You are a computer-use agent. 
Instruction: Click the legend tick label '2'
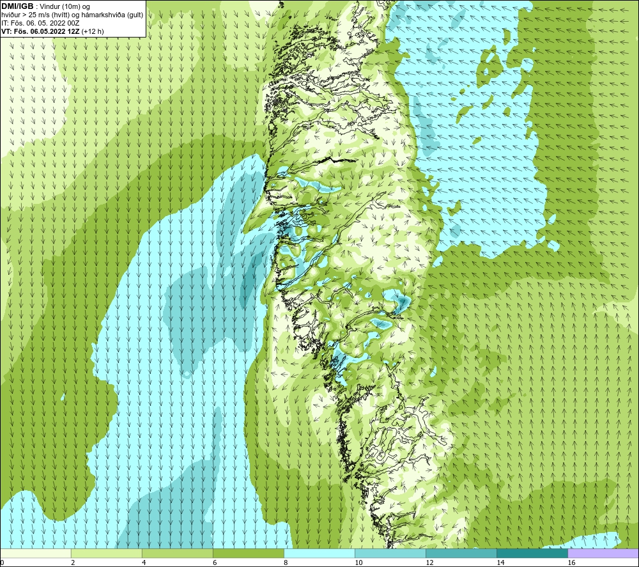coord(73,563)
